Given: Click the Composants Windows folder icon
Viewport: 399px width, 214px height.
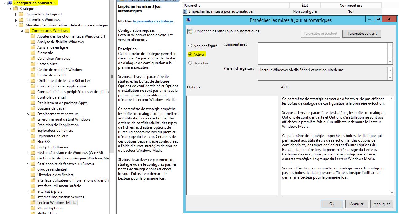Looking at the screenshot, I should (27, 31).
